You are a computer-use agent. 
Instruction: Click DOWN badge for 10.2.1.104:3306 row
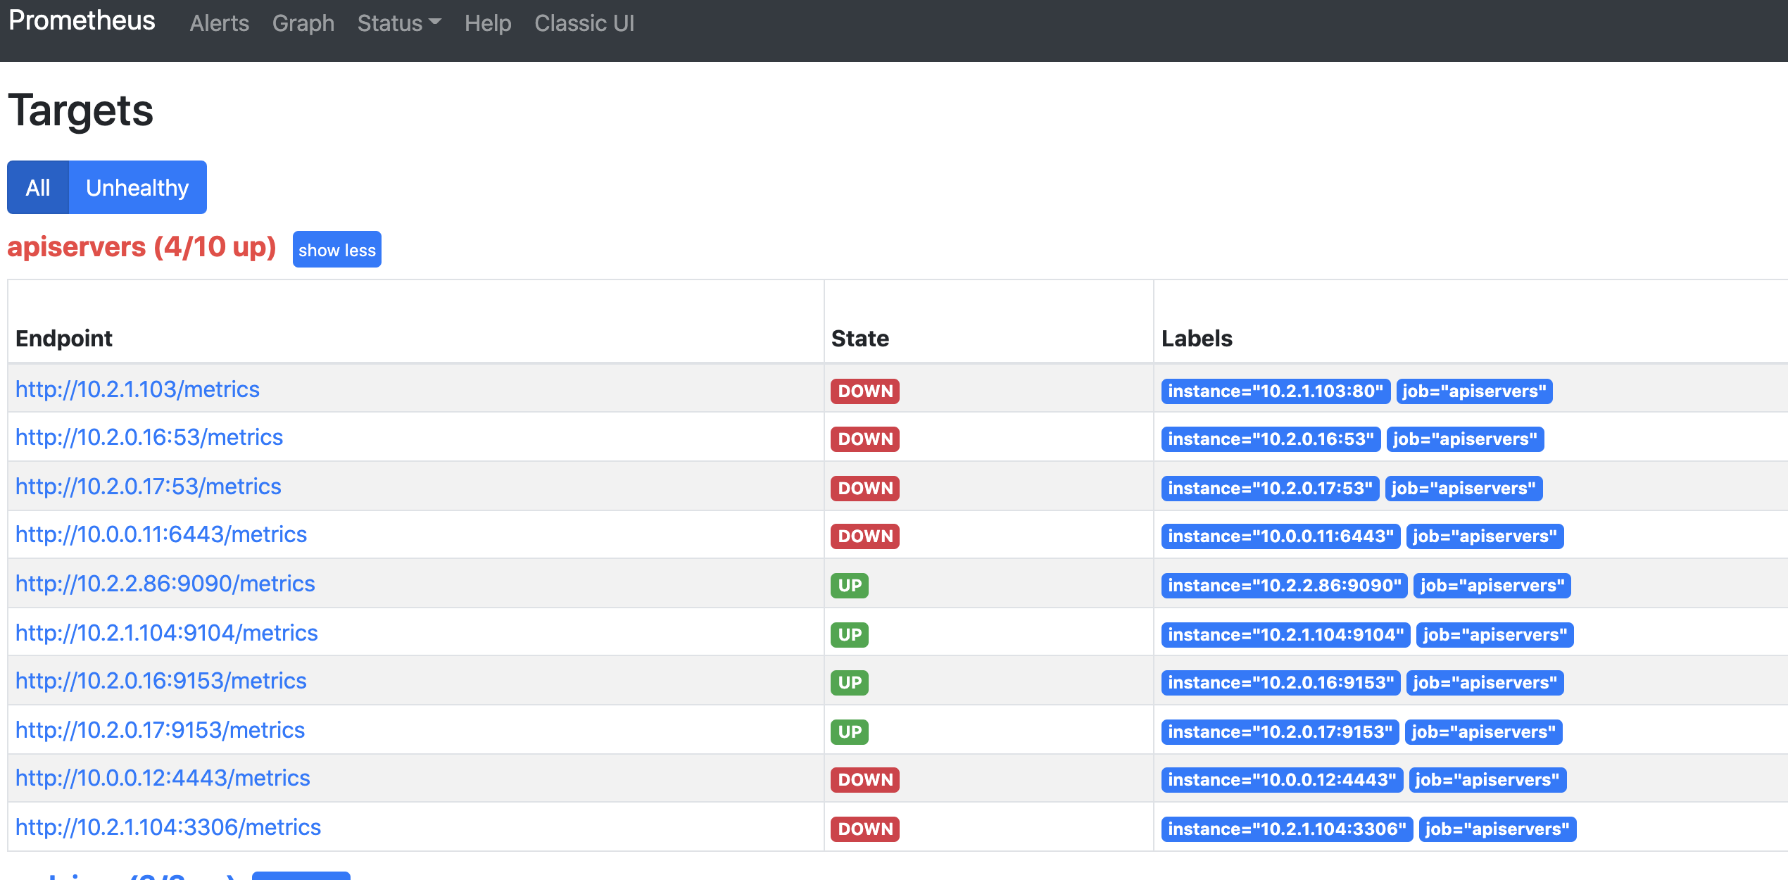(865, 829)
